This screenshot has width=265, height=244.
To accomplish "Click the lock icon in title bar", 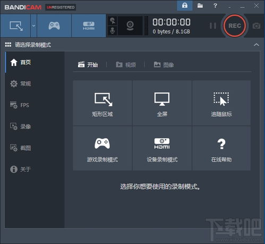I will pyautogui.click(x=185, y=6).
